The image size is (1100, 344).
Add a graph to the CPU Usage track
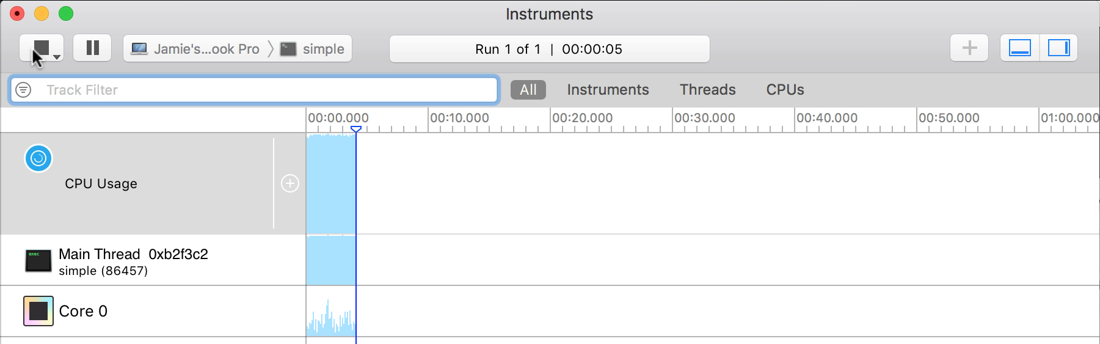(x=290, y=183)
